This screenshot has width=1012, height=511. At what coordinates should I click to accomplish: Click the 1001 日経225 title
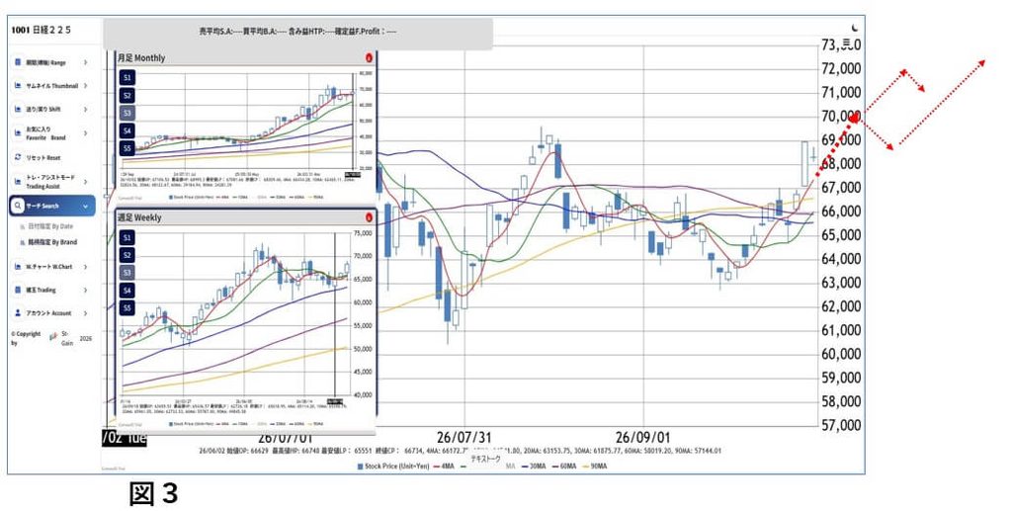(42, 30)
